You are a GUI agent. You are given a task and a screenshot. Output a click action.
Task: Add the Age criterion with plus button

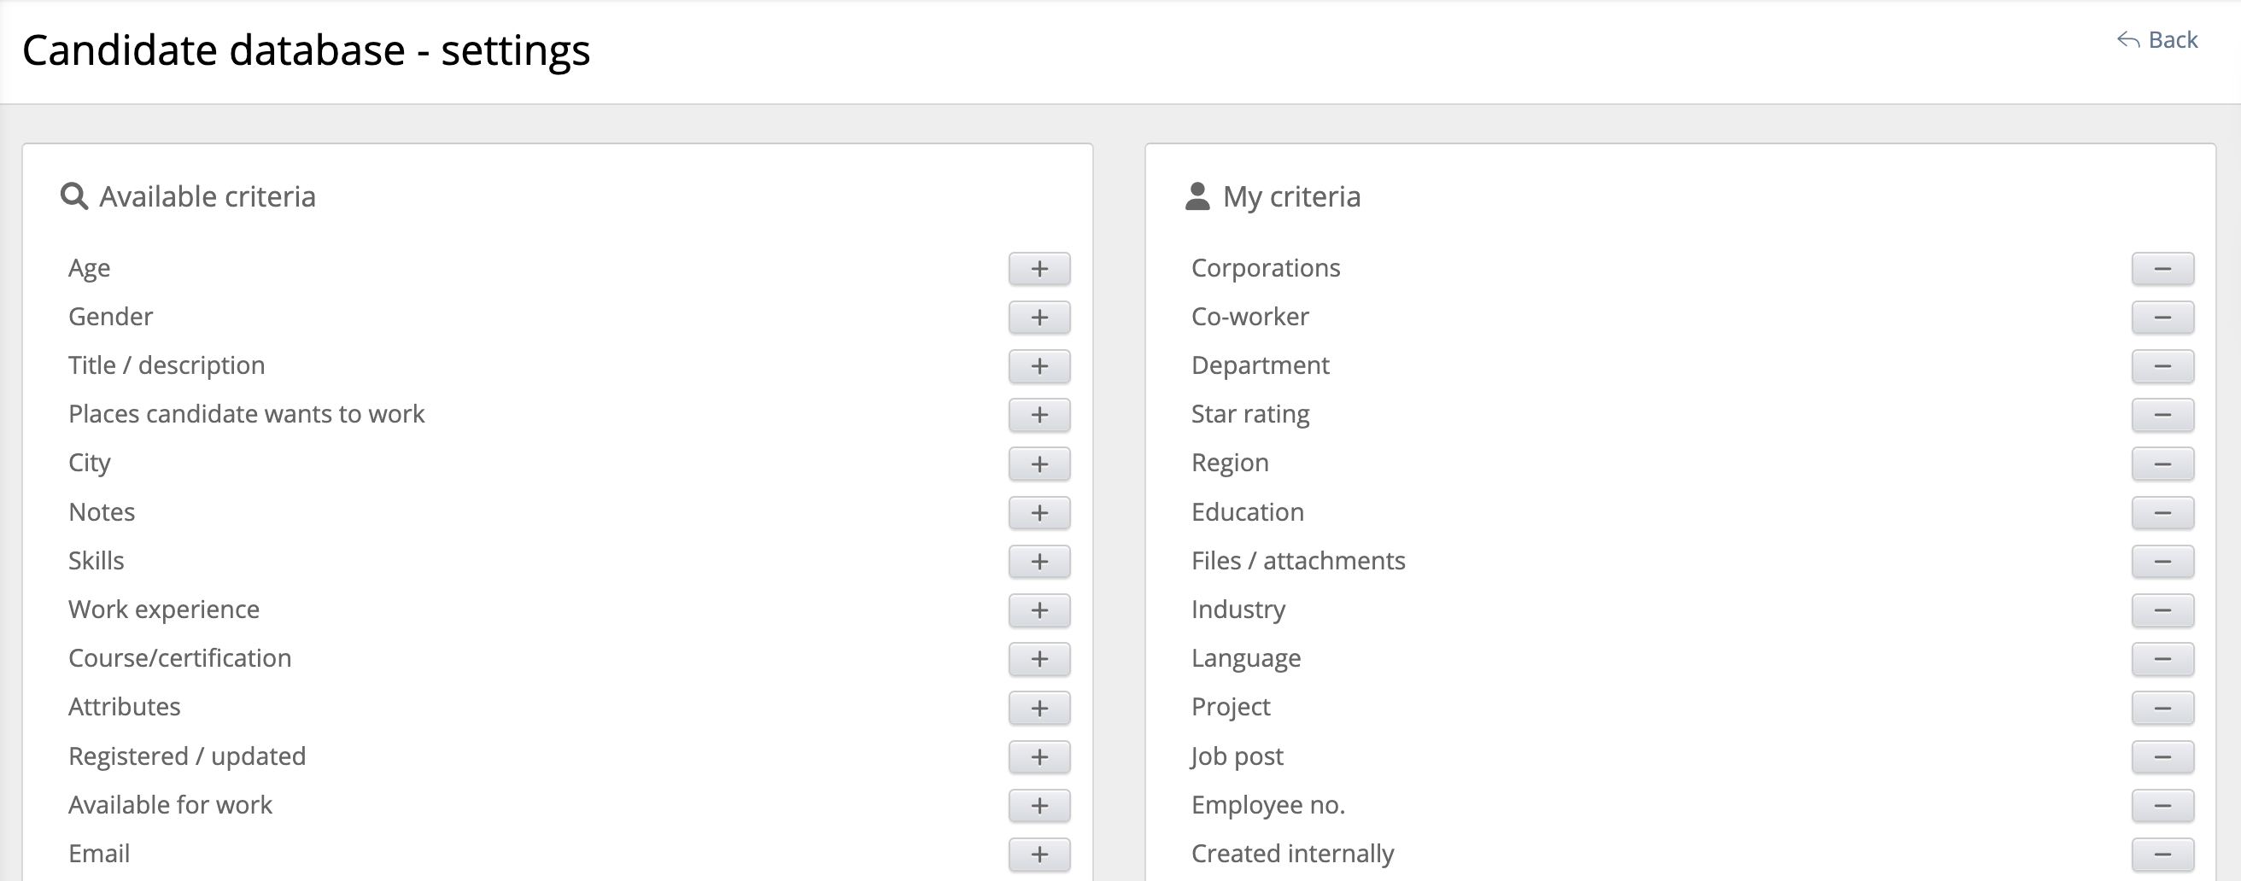coord(1039,269)
